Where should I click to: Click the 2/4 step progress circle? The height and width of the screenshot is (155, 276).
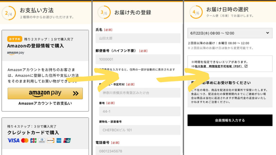(9, 13)
